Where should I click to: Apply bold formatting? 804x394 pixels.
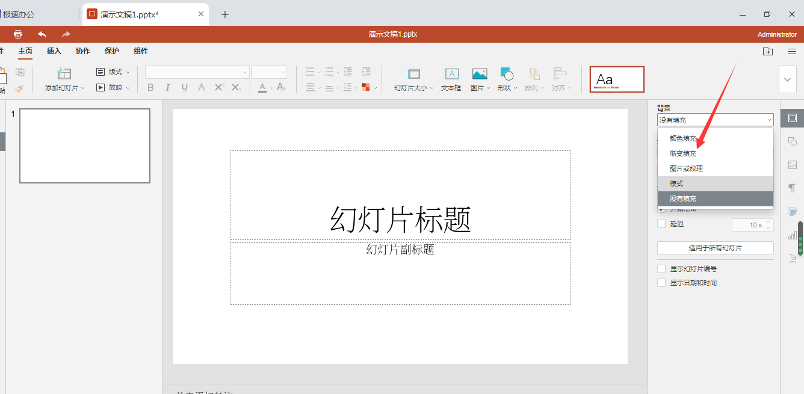click(x=150, y=88)
